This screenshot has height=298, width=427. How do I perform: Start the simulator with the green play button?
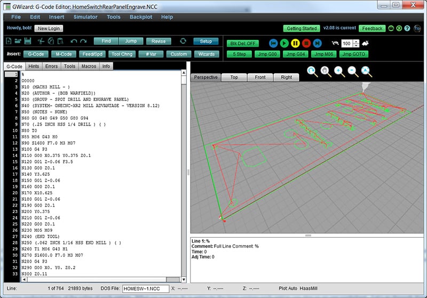coord(284,43)
